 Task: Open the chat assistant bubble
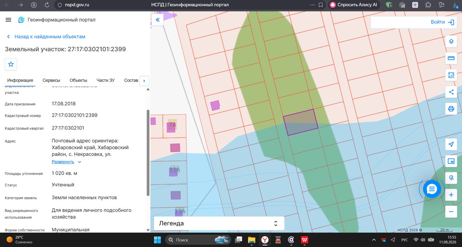pyautogui.click(x=432, y=189)
